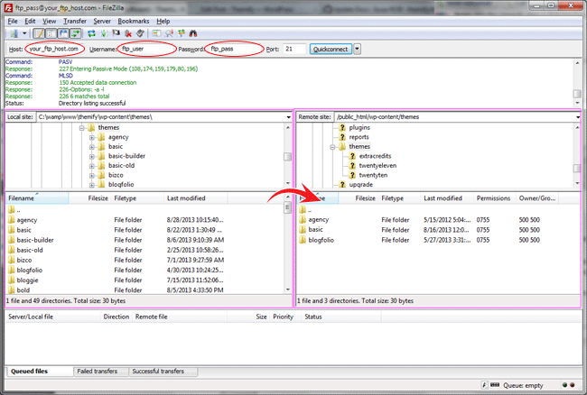Click the keyboard-like speed limit icon in status bar
587x395 pixels.
tap(495, 385)
